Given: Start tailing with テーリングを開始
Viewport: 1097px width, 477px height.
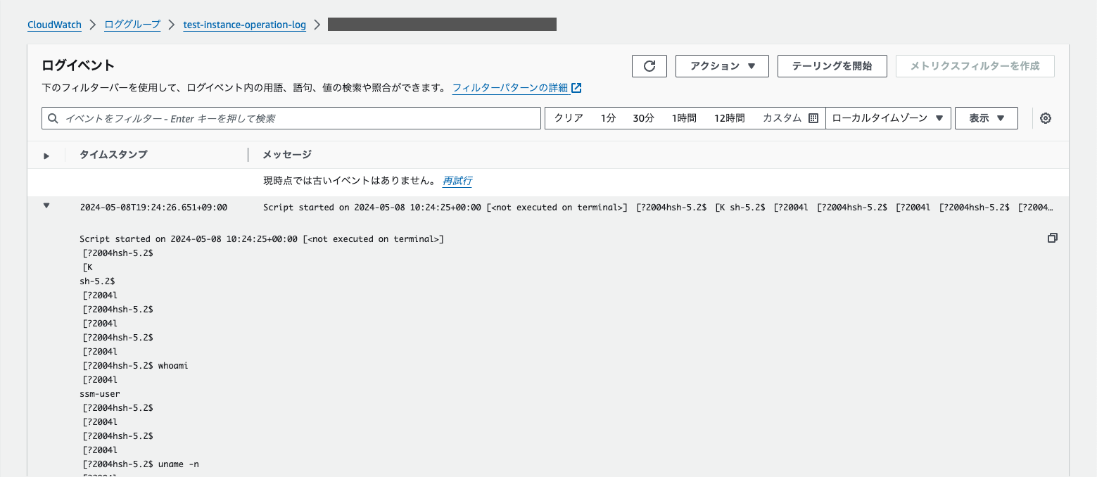Looking at the screenshot, I should pos(832,65).
